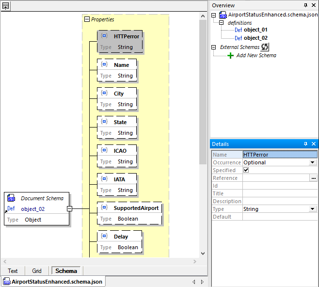319x287 pixels.
Task: Toggle the Specified checkbox
Action: coord(246,170)
